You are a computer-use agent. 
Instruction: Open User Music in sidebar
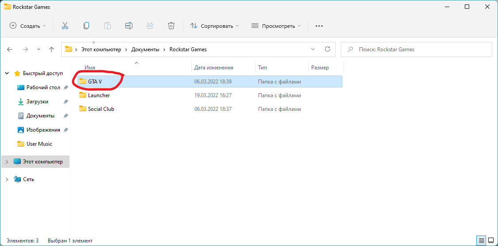click(39, 144)
